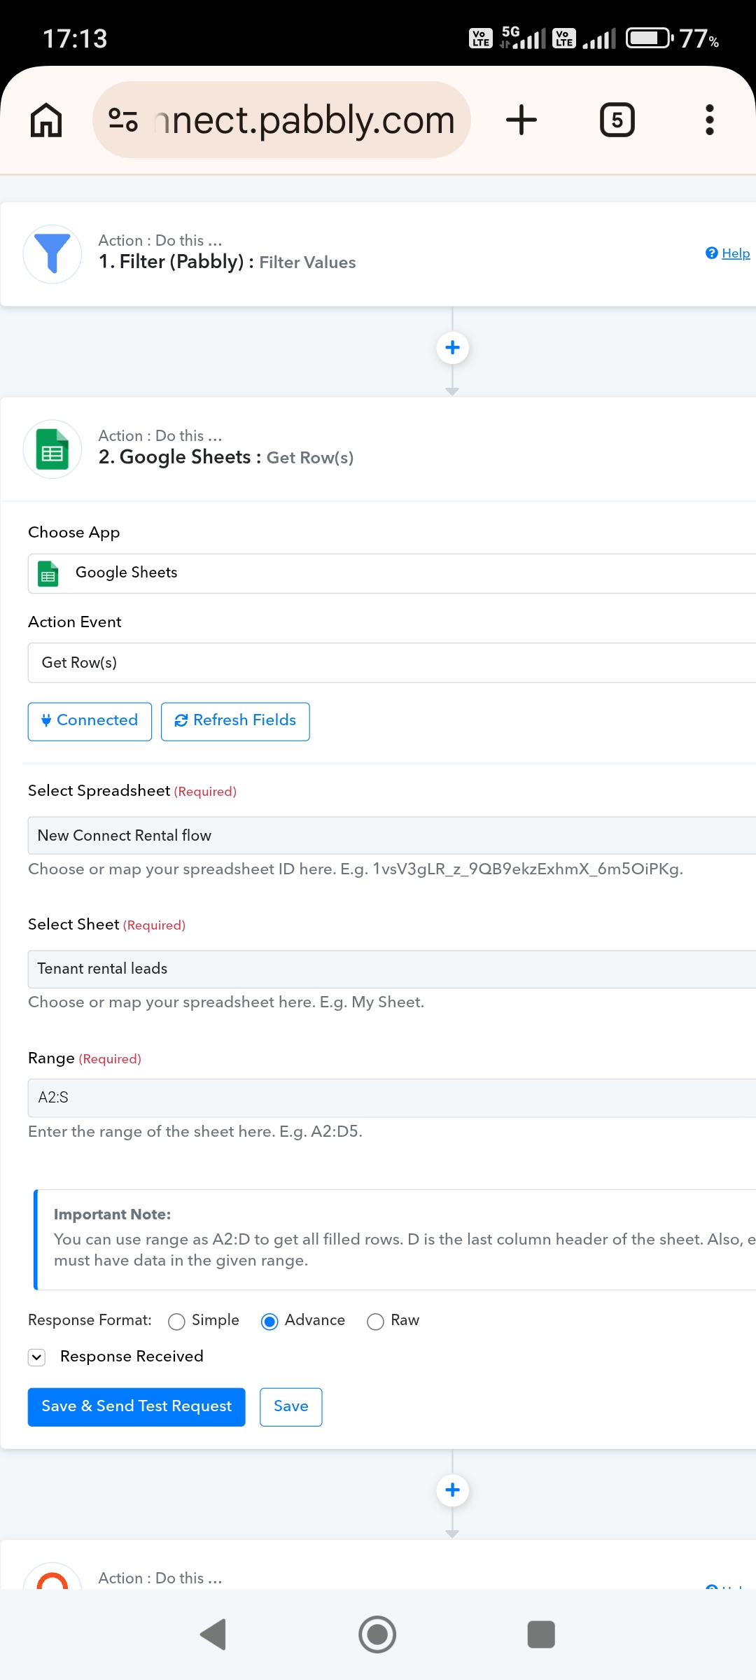This screenshot has width=756, height=1680.
Task: Add step after Google Sheets with plus icon
Action: [452, 1490]
